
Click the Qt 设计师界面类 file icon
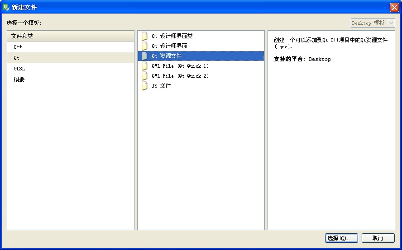tap(144, 36)
